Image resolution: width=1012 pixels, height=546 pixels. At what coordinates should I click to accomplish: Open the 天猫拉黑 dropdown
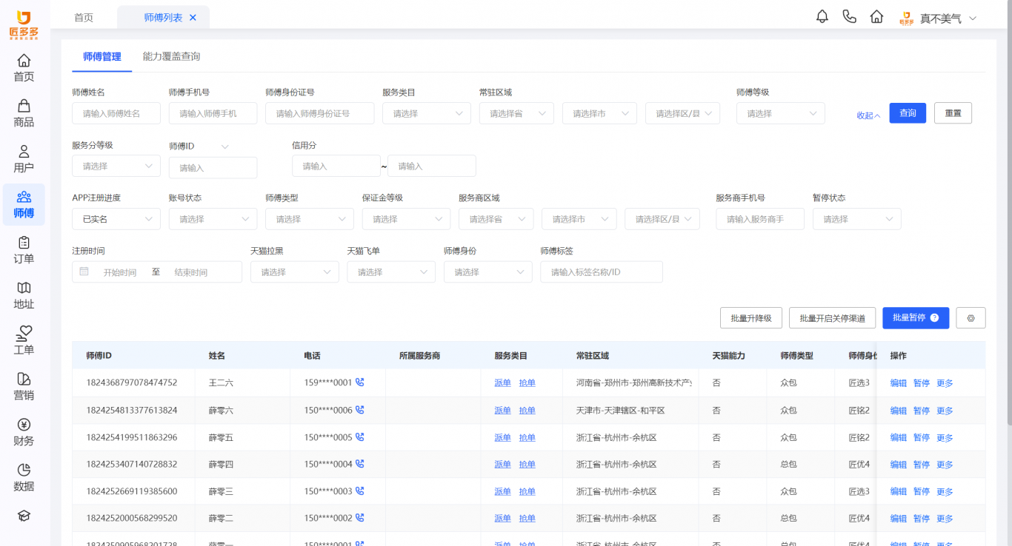(x=294, y=272)
